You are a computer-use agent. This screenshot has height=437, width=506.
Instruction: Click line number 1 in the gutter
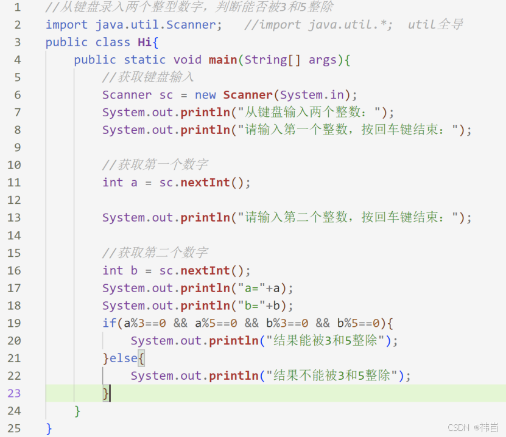click(17, 7)
